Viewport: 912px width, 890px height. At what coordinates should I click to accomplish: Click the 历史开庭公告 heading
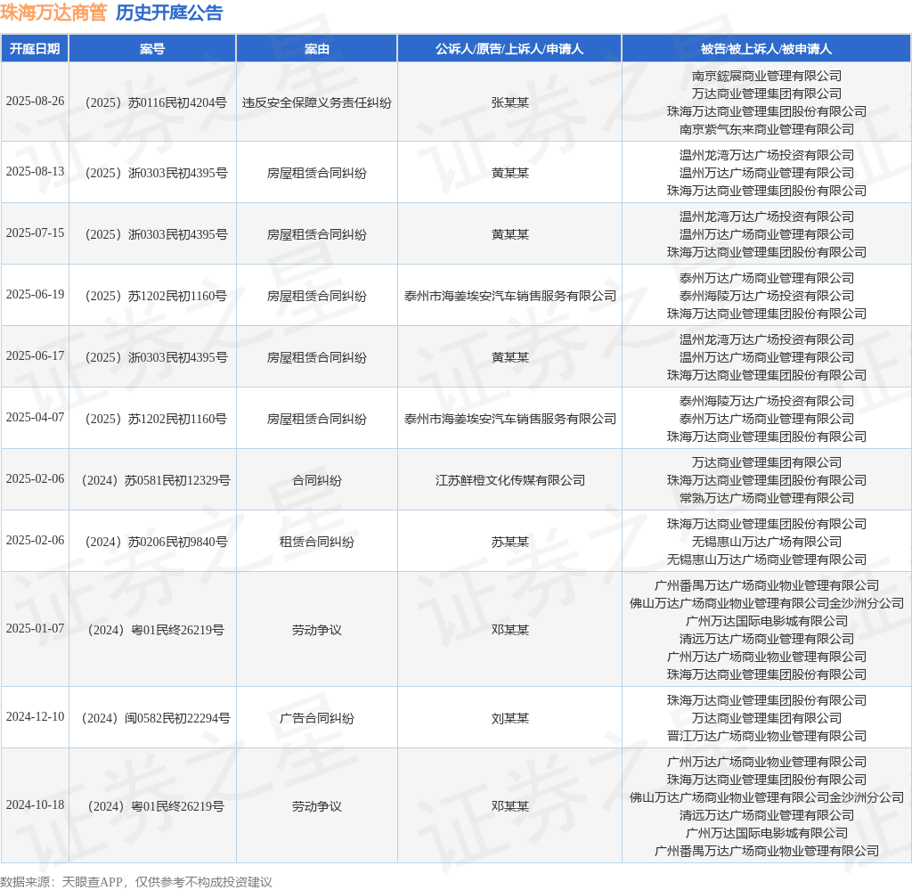pyautogui.click(x=169, y=12)
